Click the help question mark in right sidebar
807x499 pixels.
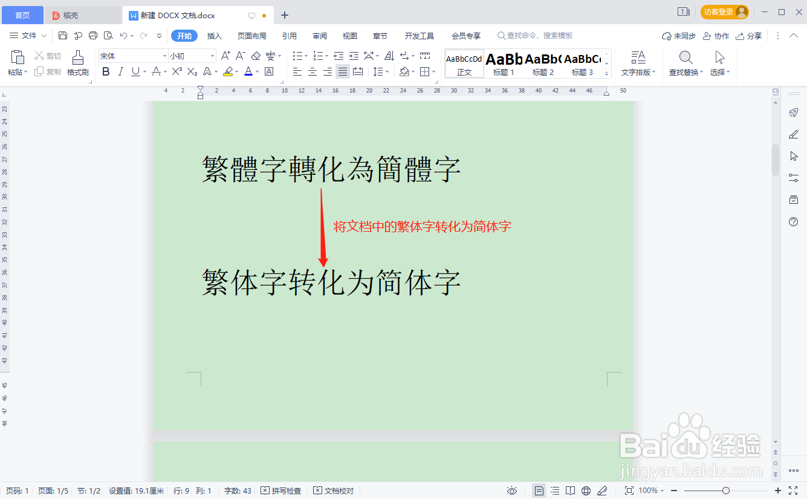[x=794, y=222]
